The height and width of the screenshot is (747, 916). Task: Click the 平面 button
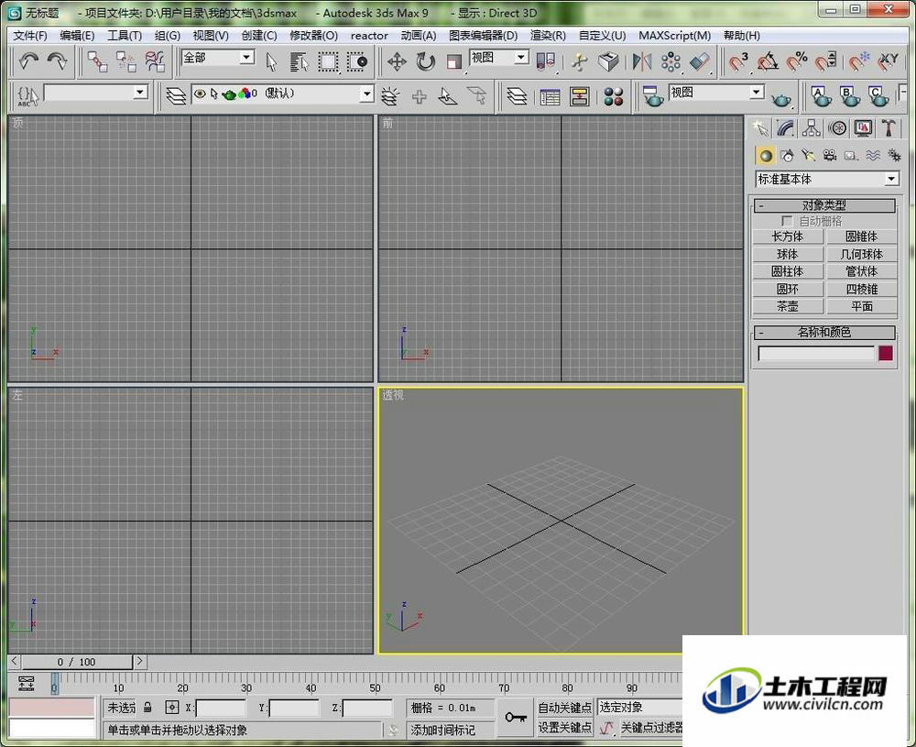(x=862, y=306)
